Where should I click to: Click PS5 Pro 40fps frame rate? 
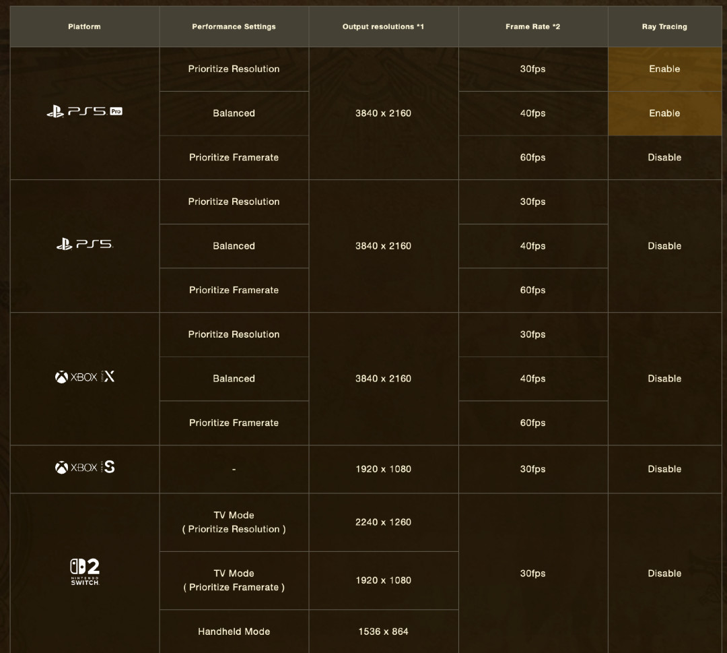click(x=532, y=113)
